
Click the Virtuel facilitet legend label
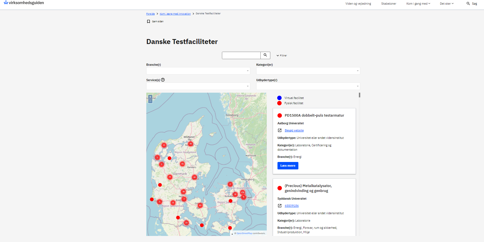[294, 98]
